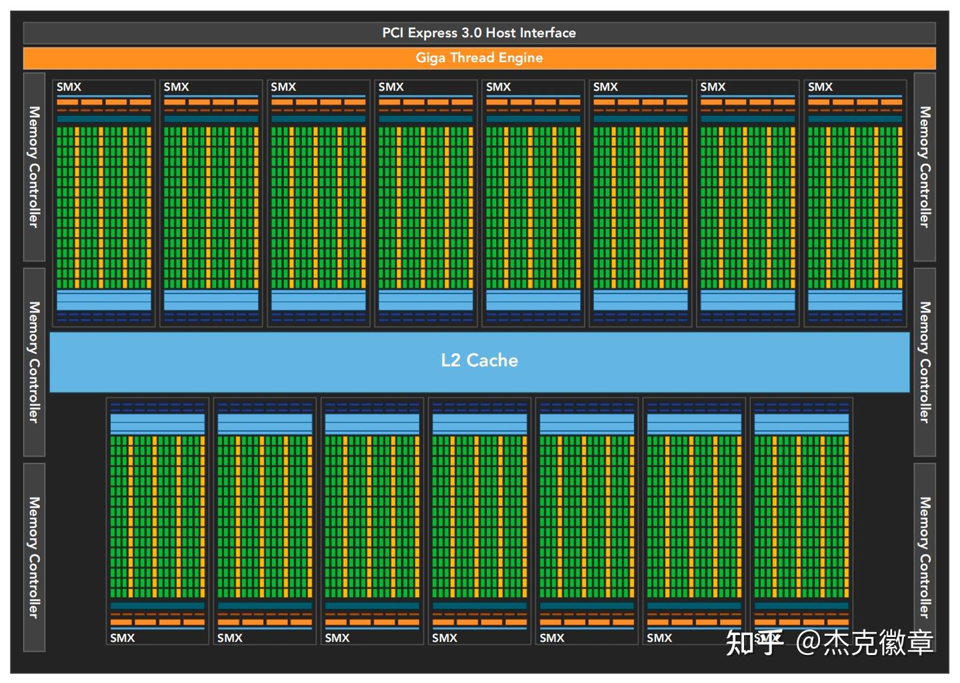
Task: Select the fifth SMX unit in top row
Action: [533, 203]
